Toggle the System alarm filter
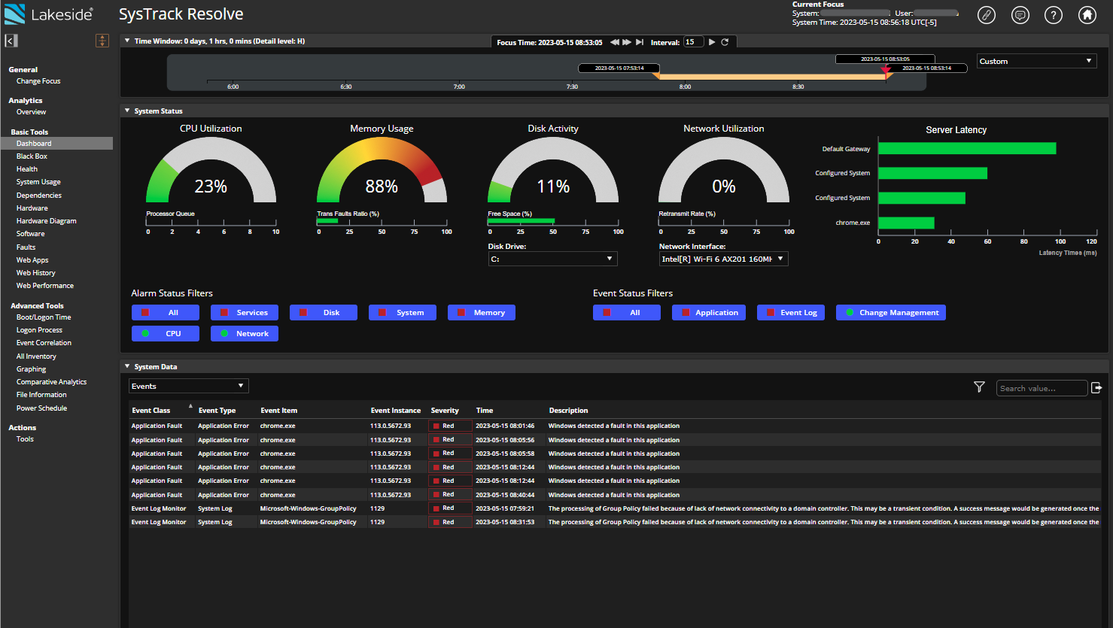This screenshot has width=1113, height=628. 403,313
